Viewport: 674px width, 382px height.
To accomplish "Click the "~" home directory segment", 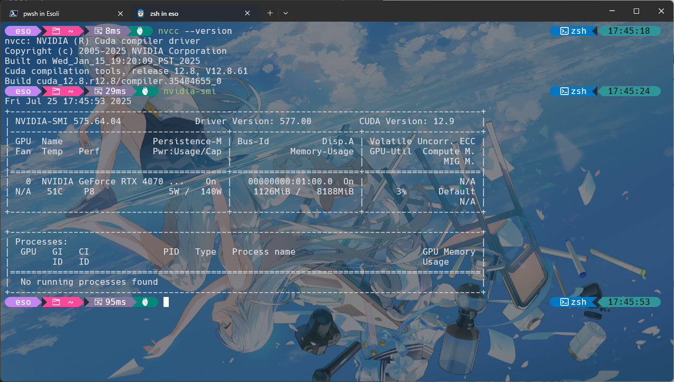I will pyautogui.click(x=70, y=31).
